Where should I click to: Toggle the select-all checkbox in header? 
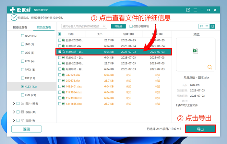click(x=59, y=34)
